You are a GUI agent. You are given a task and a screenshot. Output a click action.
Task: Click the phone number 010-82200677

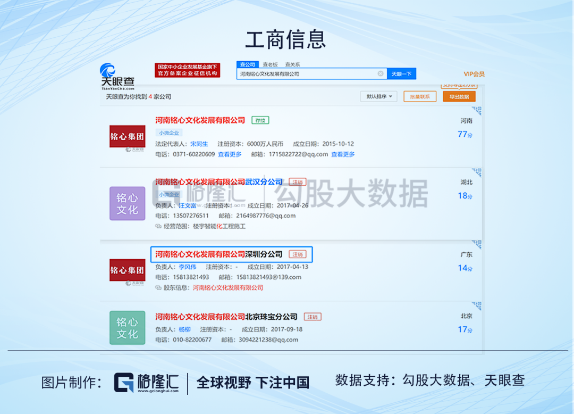(192, 340)
